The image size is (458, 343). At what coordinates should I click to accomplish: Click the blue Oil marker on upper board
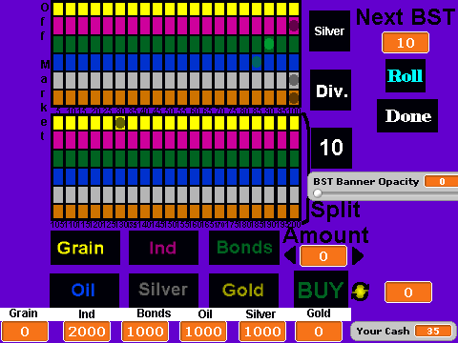(x=257, y=62)
